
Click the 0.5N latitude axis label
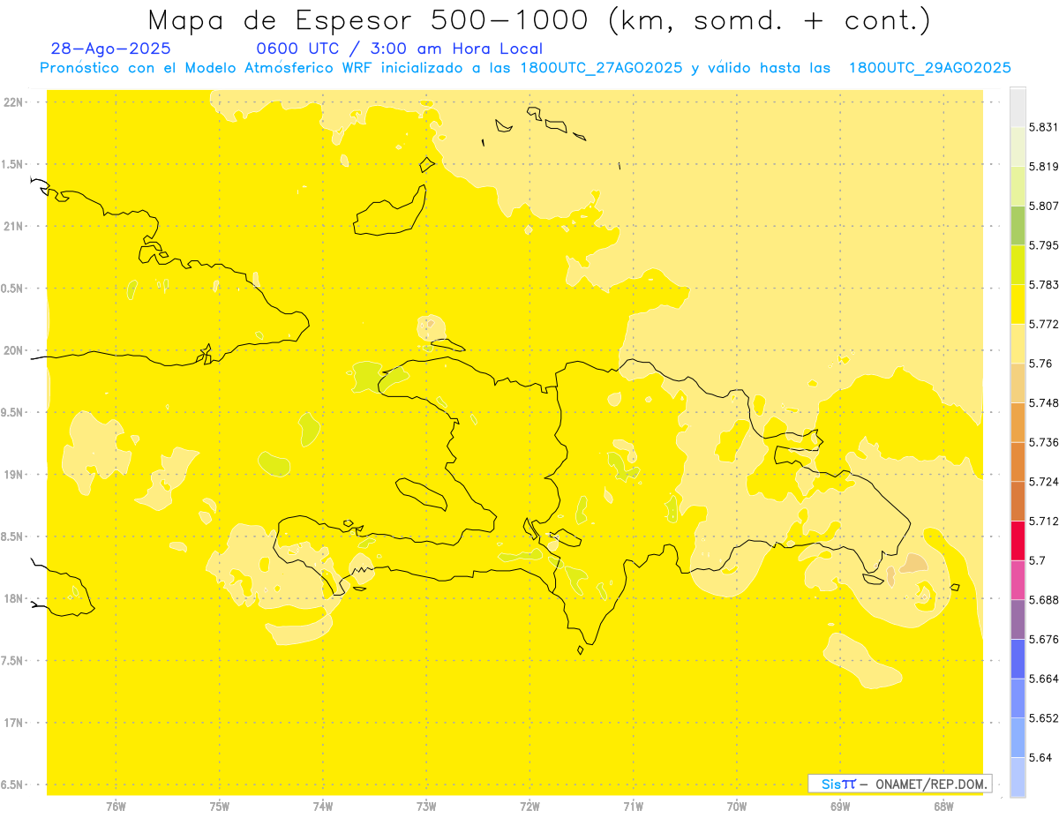(12, 289)
